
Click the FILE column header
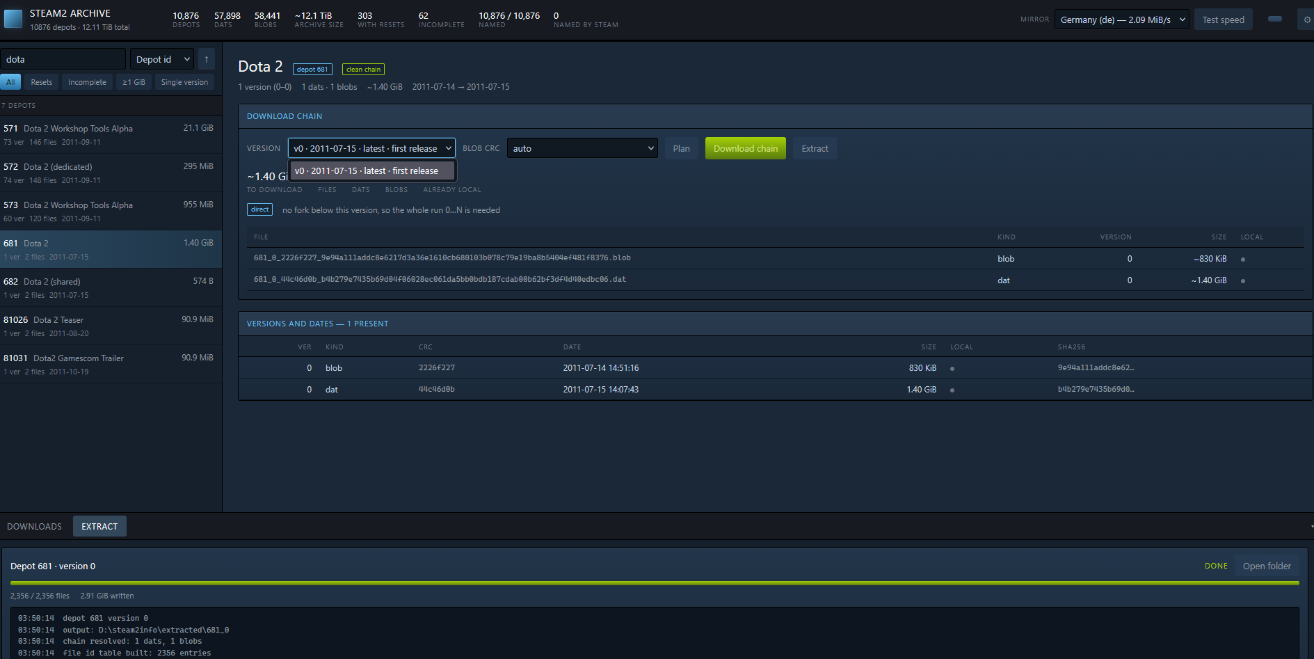point(261,237)
